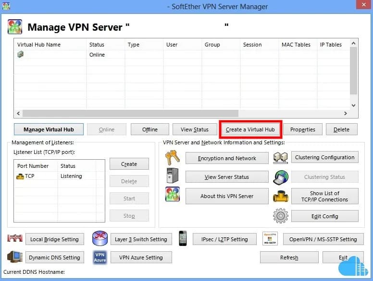
Task: Click the Virtual Hub icon in the hub list
Action: click(x=21, y=54)
